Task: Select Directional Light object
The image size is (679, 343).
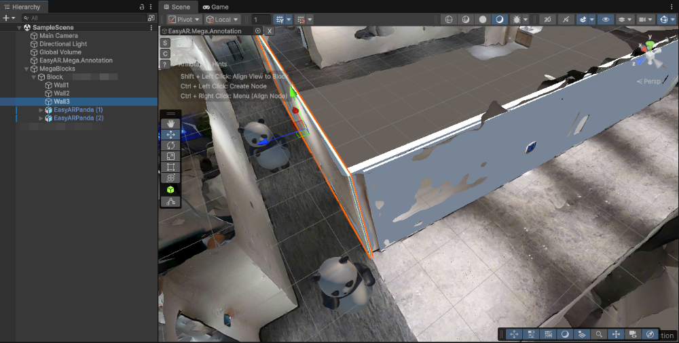Action: point(63,44)
